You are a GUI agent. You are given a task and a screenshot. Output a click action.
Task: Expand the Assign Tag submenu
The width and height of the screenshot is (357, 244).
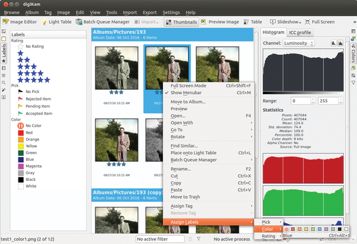[x=209, y=206]
